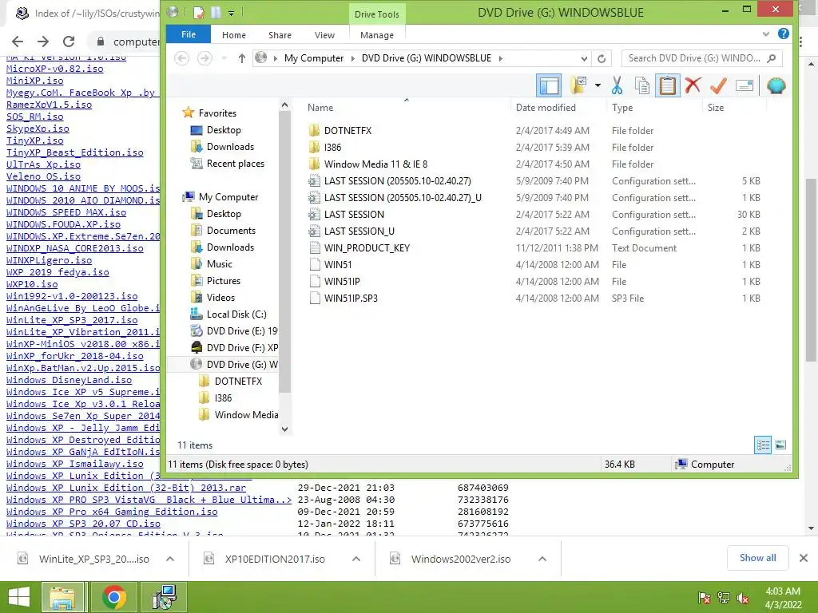Viewport: 818px width, 613px height.
Task: Select the I386 folder in file list
Action: tap(332, 148)
